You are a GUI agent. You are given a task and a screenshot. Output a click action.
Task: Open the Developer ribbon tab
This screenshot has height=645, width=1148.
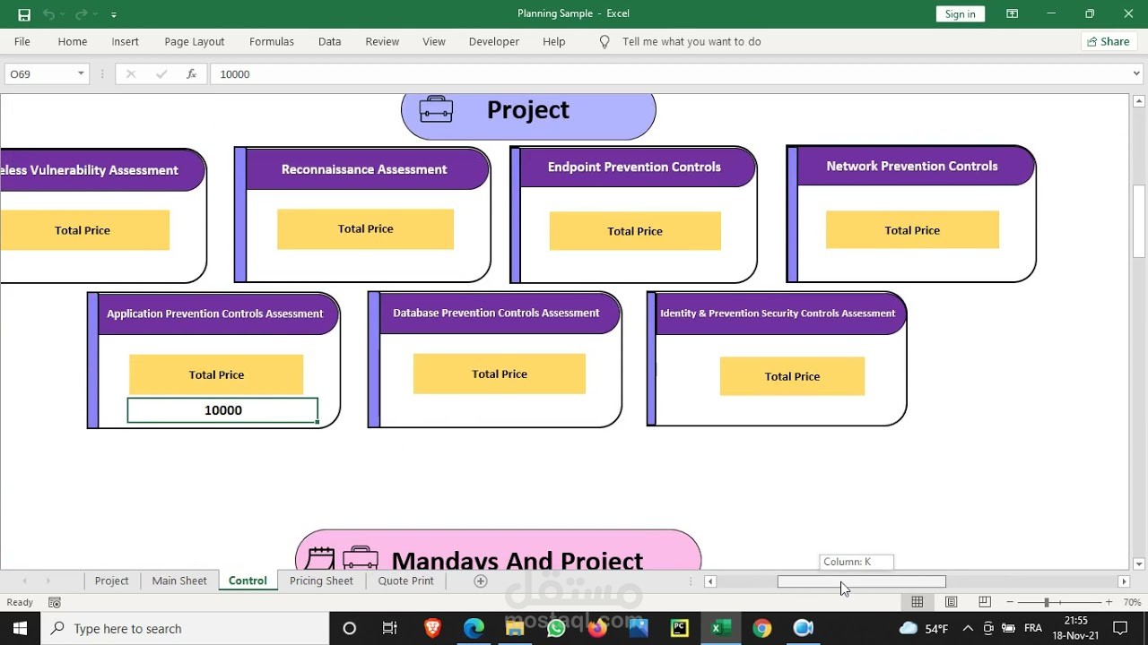pos(494,41)
